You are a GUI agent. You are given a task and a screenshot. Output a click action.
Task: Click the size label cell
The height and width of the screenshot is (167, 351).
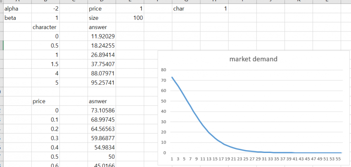(102, 18)
